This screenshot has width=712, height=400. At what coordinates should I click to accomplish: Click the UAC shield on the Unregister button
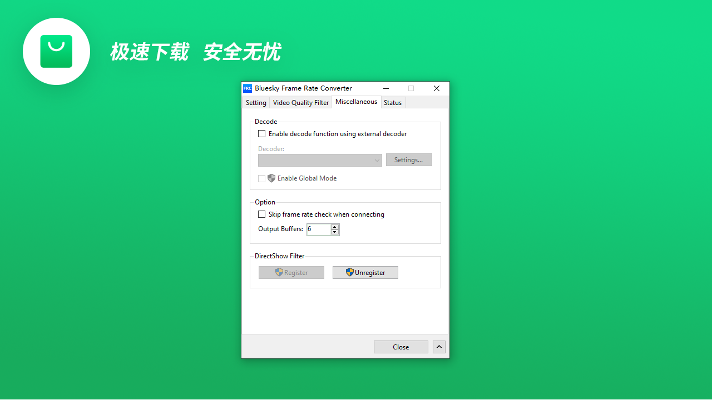350,272
